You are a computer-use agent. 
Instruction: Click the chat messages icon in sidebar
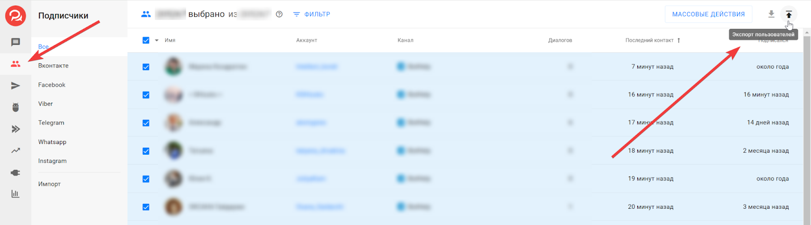point(16,42)
